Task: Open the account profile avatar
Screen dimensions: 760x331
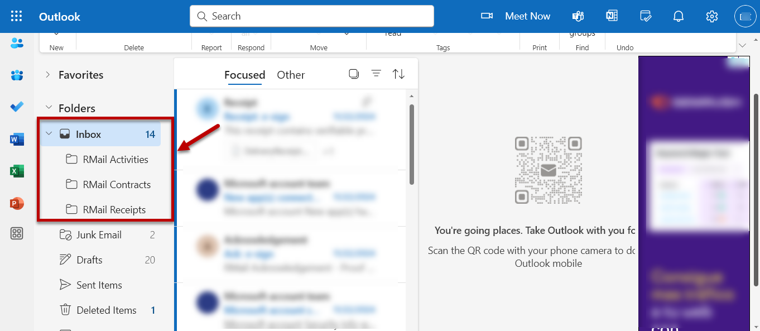Action: [x=745, y=16]
